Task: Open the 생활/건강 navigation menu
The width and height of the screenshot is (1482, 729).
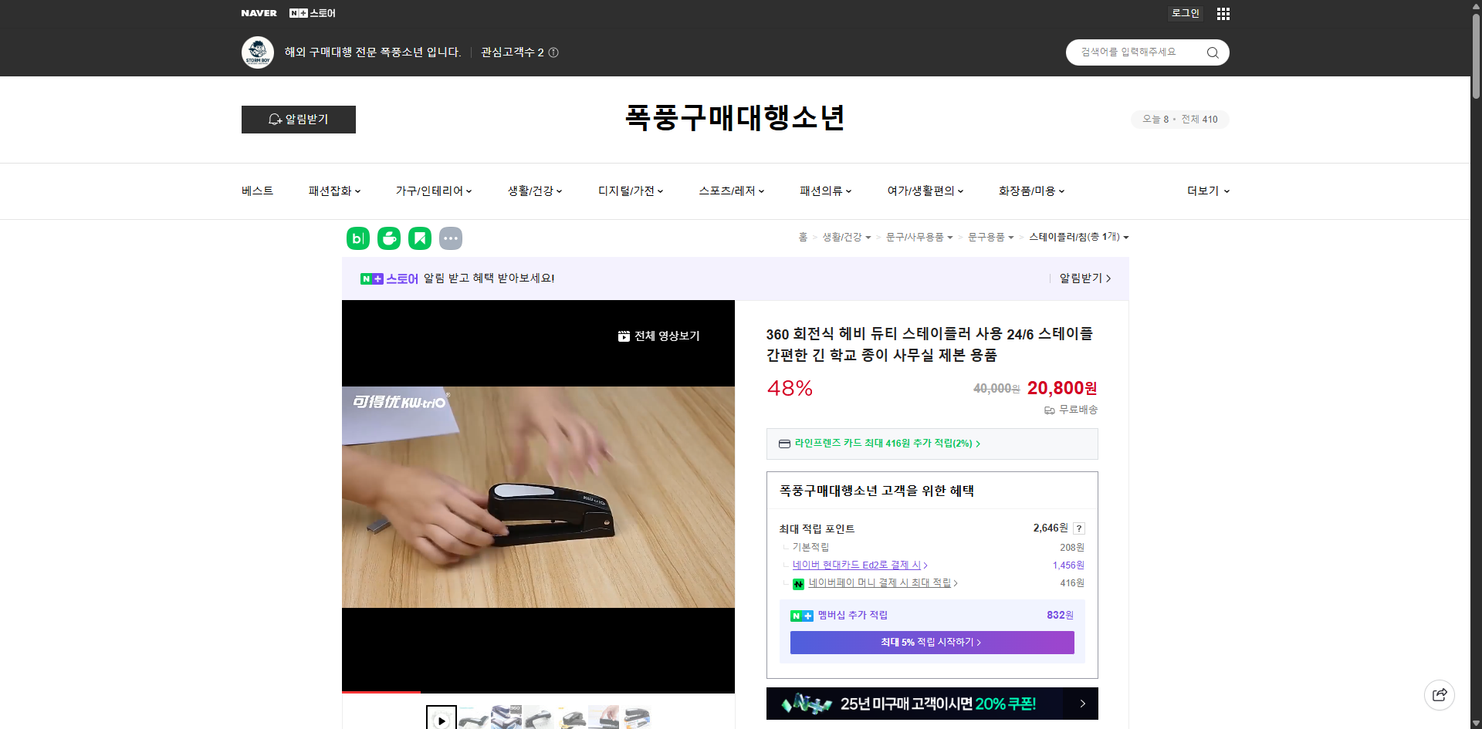Action: (x=531, y=191)
